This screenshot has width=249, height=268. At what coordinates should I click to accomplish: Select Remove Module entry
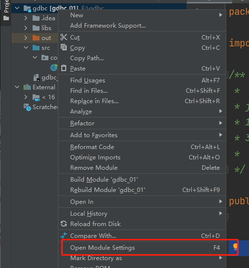142,168
